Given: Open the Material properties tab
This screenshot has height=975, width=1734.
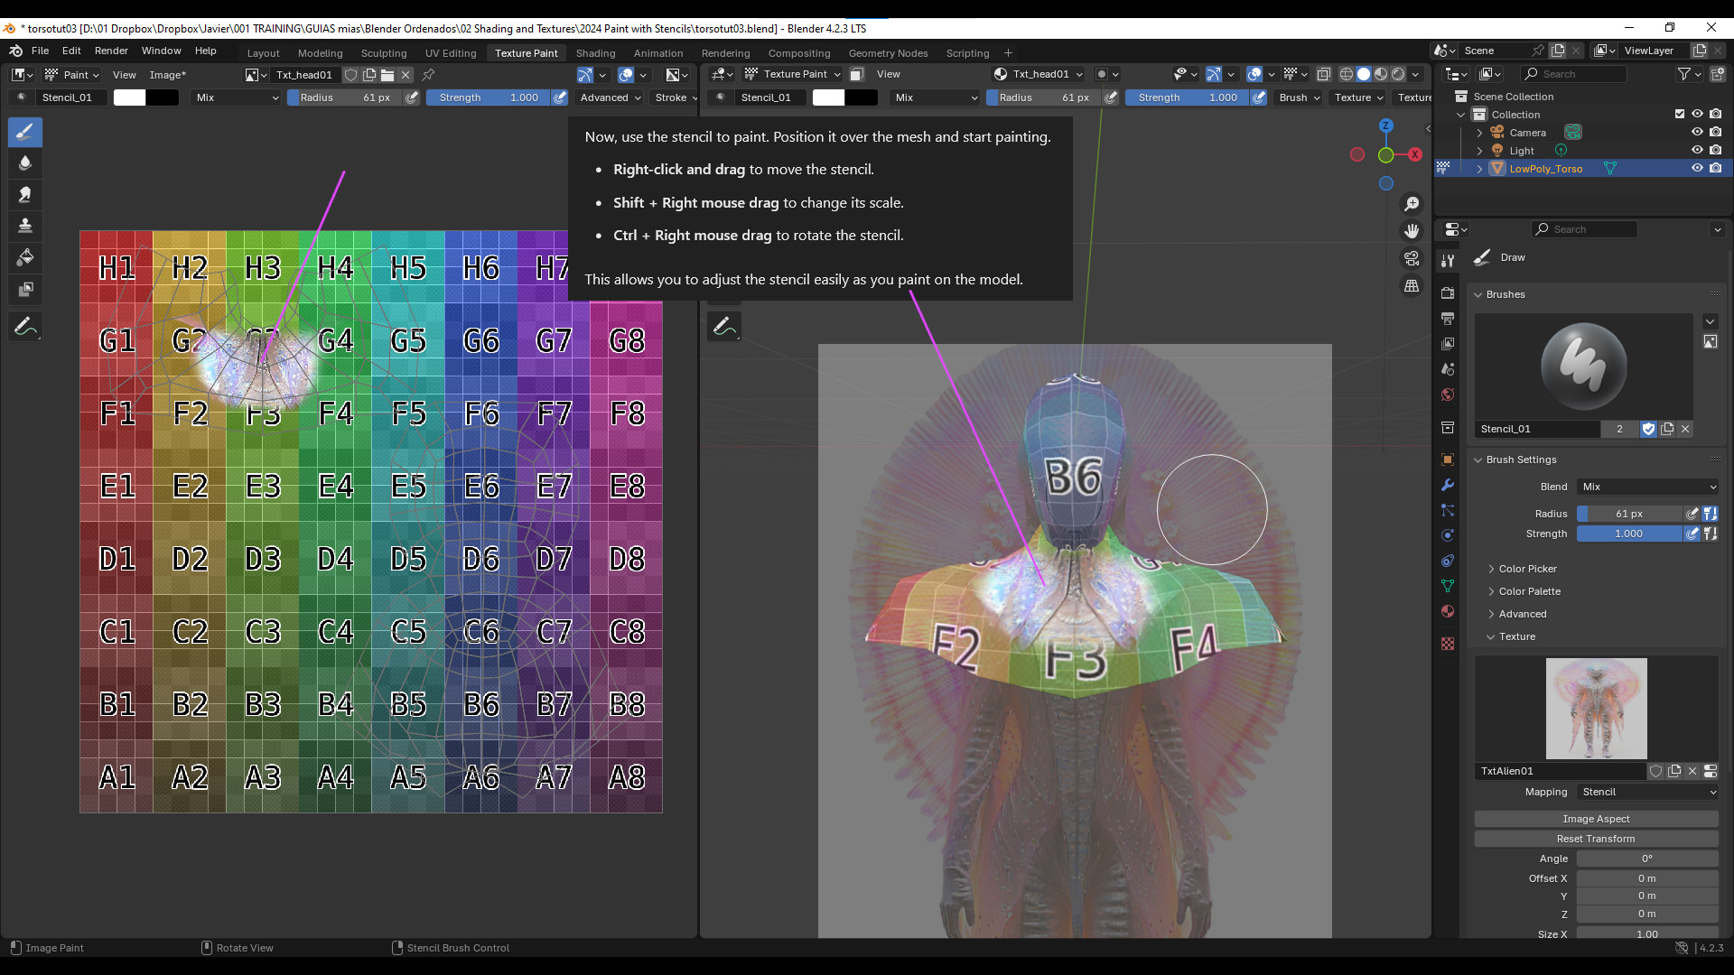Looking at the screenshot, I should click(x=1448, y=611).
